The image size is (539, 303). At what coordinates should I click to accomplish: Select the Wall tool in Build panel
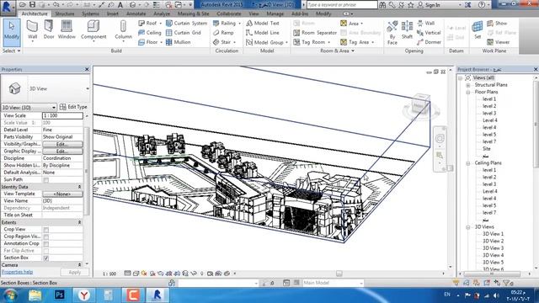pos(32,30)
